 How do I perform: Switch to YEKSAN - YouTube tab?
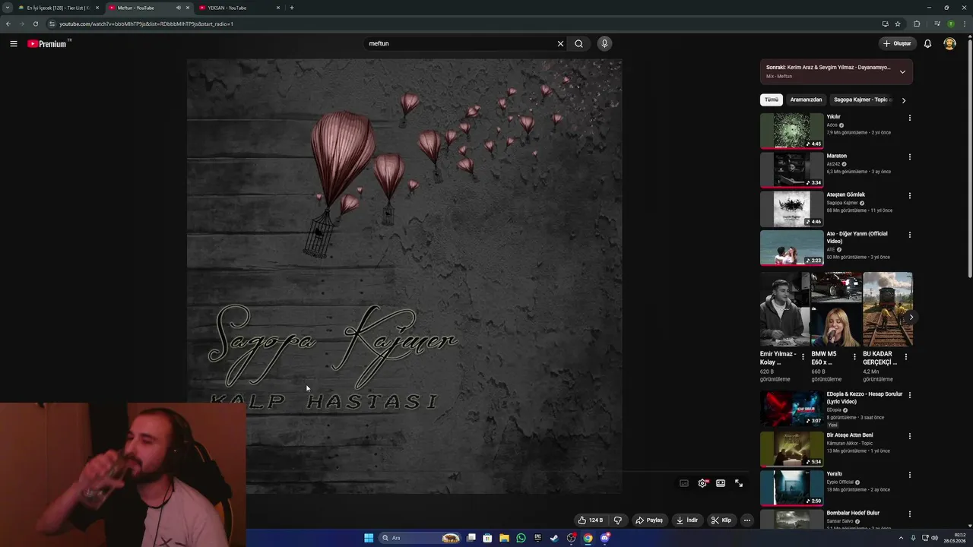tap(237, 8)
